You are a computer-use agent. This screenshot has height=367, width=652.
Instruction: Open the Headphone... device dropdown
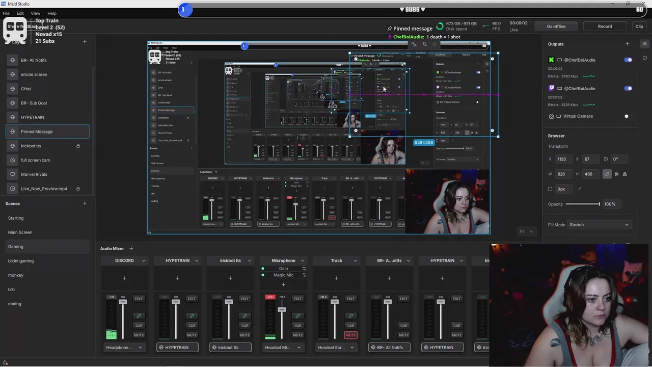click(x=124, y=348)
